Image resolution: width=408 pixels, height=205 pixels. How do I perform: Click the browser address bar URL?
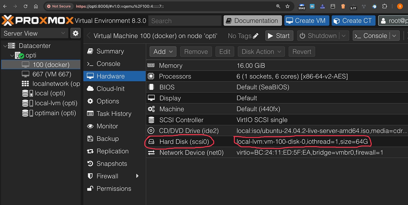[x=120, y=6]
